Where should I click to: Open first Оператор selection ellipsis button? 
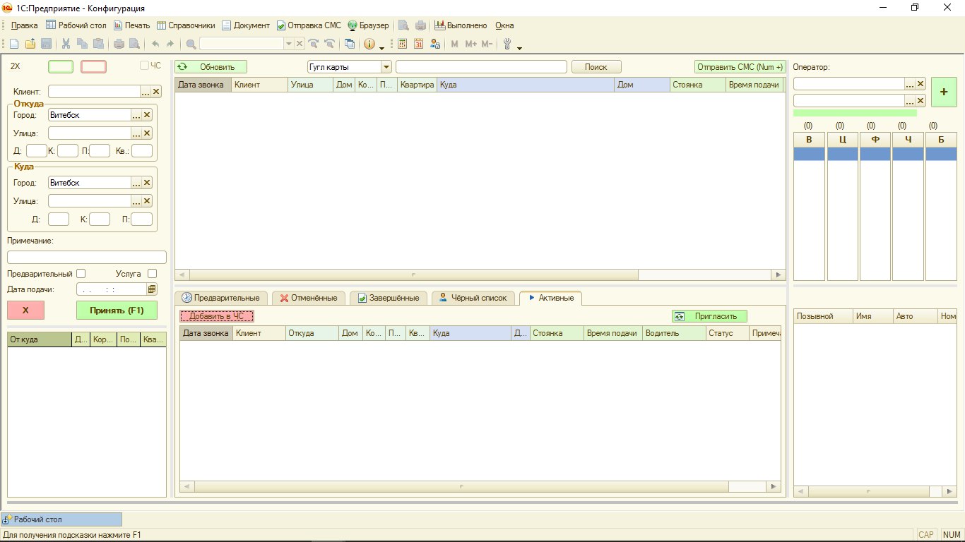910,84
